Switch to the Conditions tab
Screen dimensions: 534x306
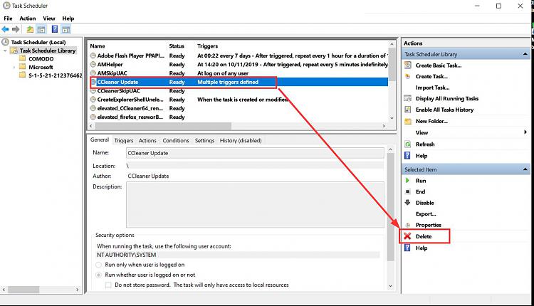[176, 141]
